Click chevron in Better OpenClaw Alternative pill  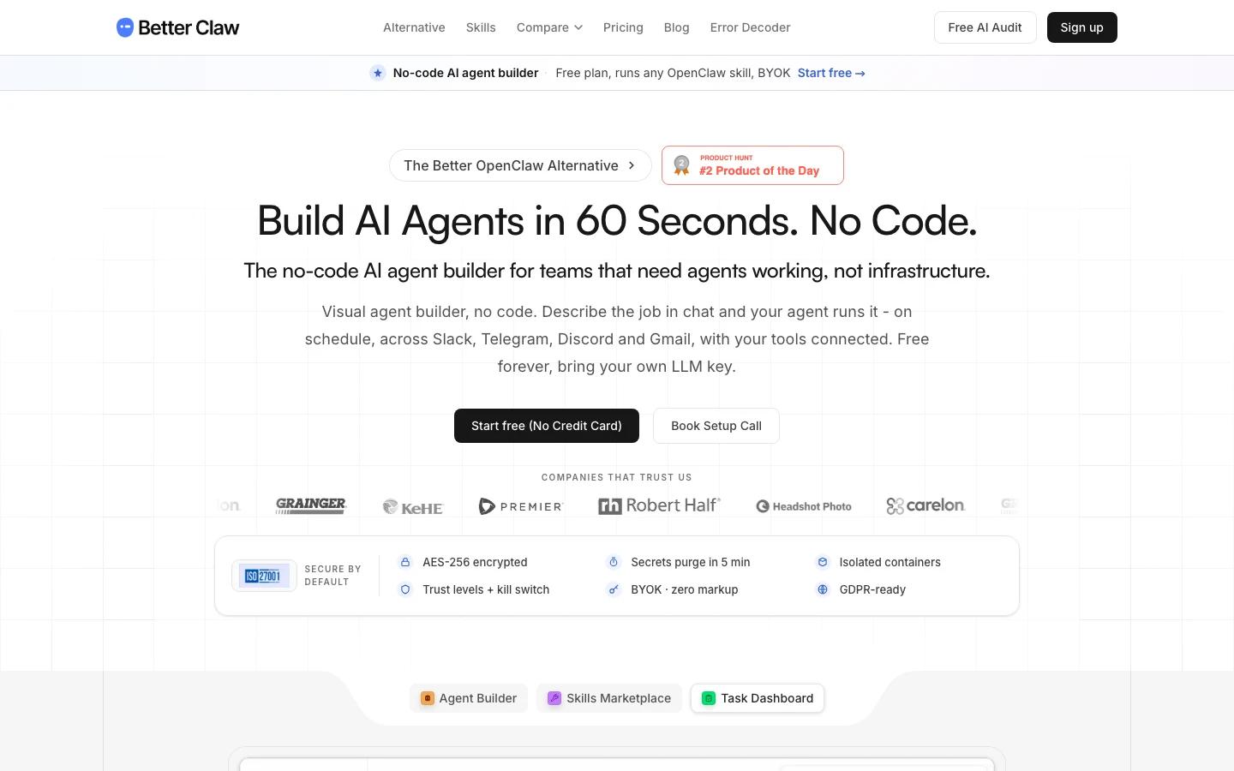[x=632, y=165]
